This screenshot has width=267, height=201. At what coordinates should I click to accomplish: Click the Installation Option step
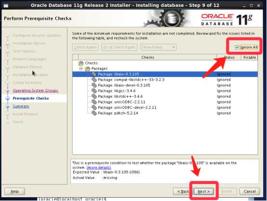coord(29,43)
